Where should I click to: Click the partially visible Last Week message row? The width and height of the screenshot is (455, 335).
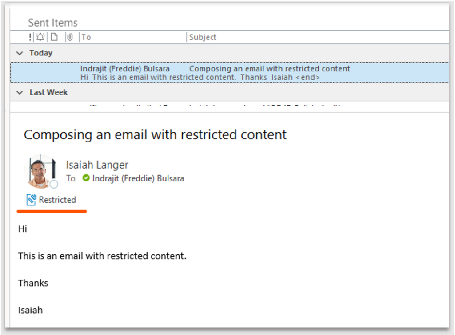[222, 106]
